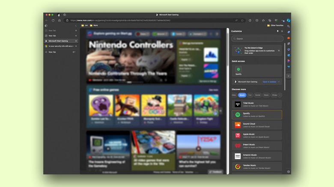Add iHeart Music to sidebar

click(x=257, y=146)
